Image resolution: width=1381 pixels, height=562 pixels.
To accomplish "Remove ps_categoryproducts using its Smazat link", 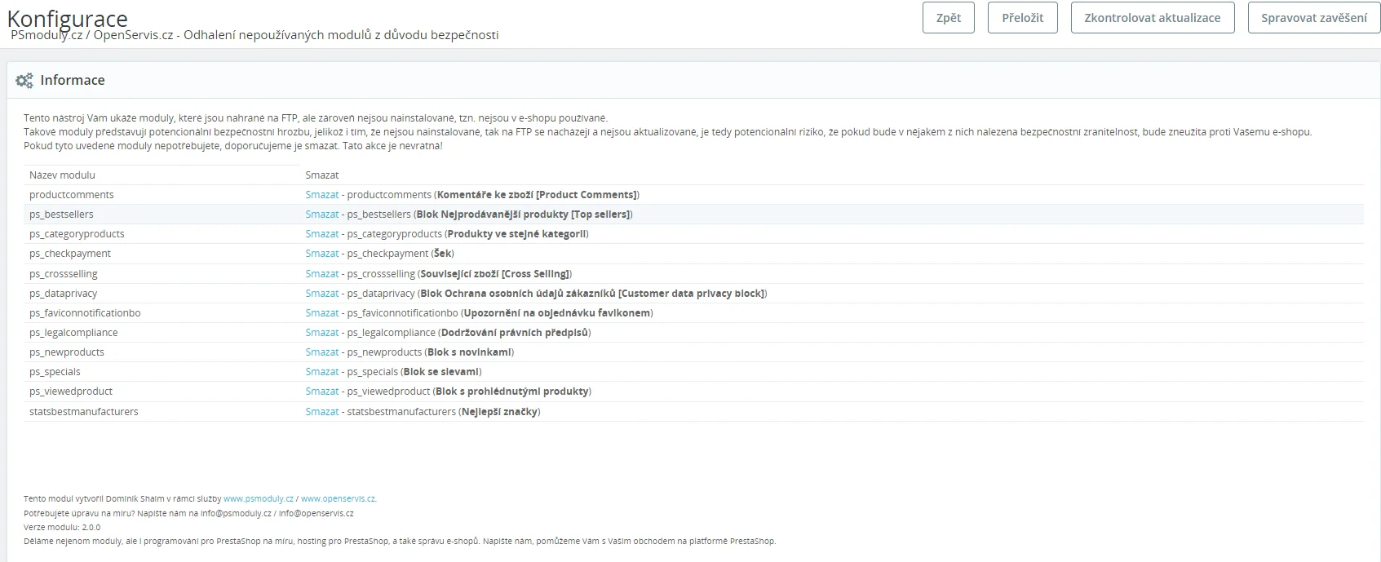I will click(321, 234).
